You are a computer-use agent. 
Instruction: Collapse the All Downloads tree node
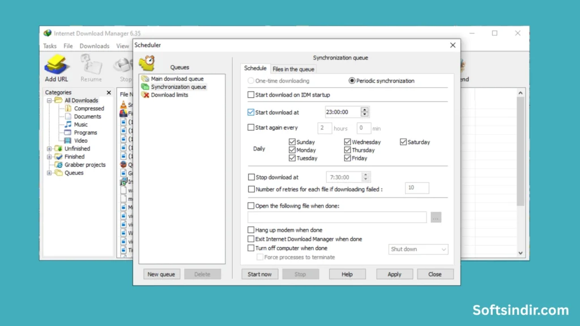click(50, 101)
